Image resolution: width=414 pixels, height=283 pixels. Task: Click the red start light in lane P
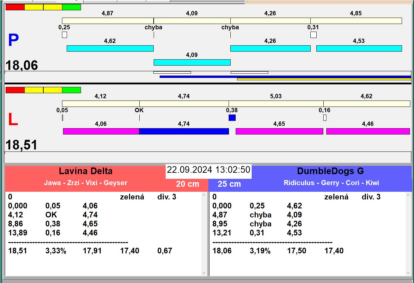(15, 7)
